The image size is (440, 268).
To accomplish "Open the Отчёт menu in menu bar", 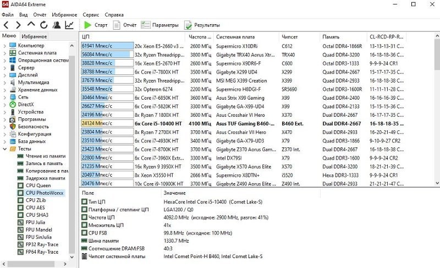I will pyautogui.click(x=40, y=15).
